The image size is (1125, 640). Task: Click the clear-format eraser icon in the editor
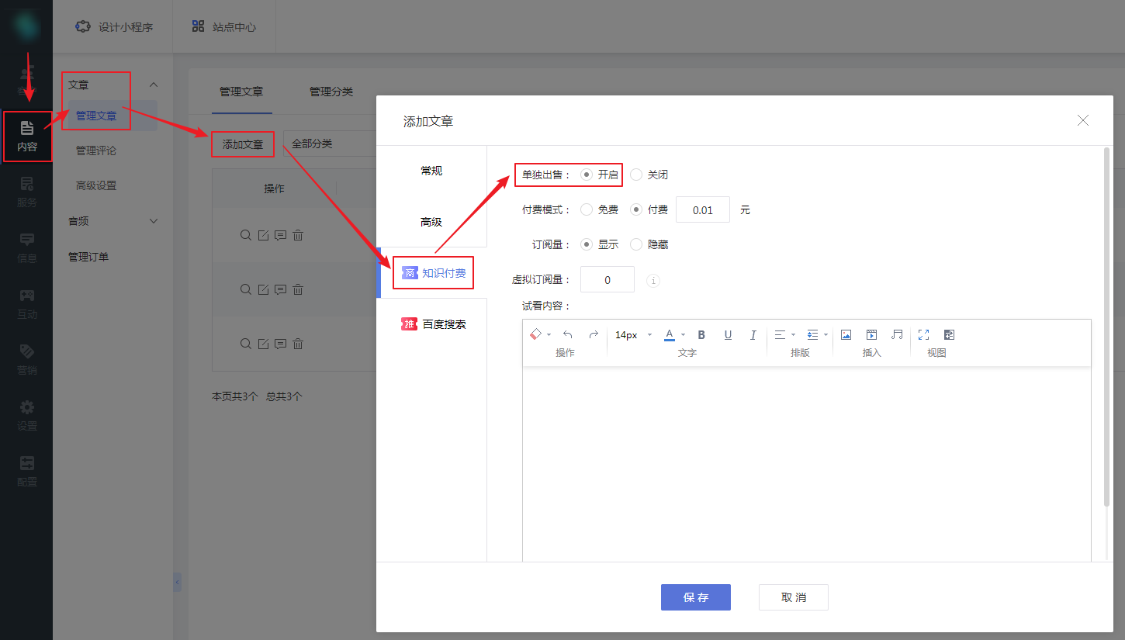coord(535,334)
